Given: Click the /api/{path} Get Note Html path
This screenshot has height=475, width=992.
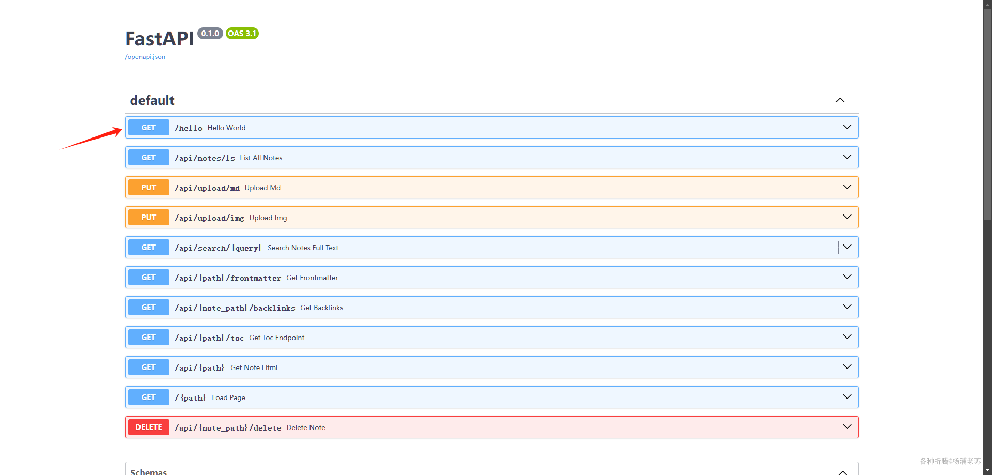Looking at the screenshot, I should 199,368.
